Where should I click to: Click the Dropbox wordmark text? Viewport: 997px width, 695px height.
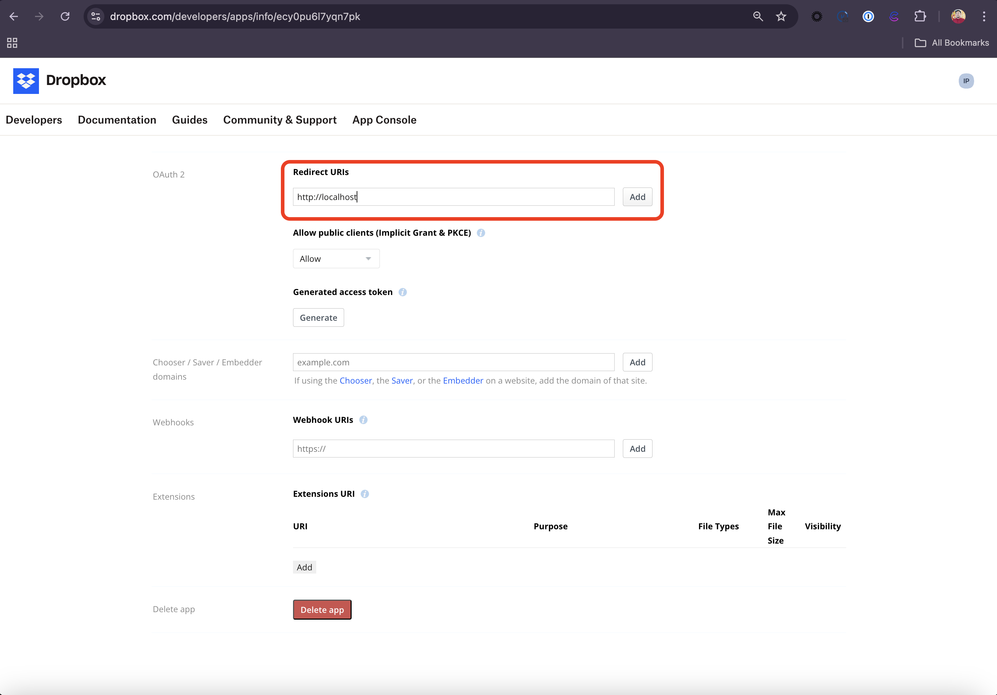pyautogui.click(x=76, y=80)
